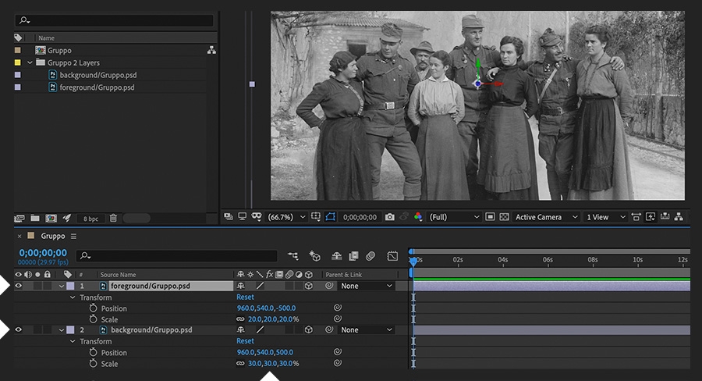This screenshot has height=381, width=702.
Task: Click Reset for the foreground layer Transform
Action: coord(245,297)
